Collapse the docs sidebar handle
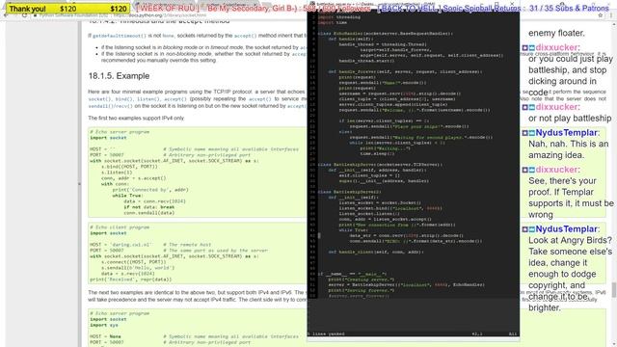This screenshot has width=617, height=347. [x=79, y=184]
